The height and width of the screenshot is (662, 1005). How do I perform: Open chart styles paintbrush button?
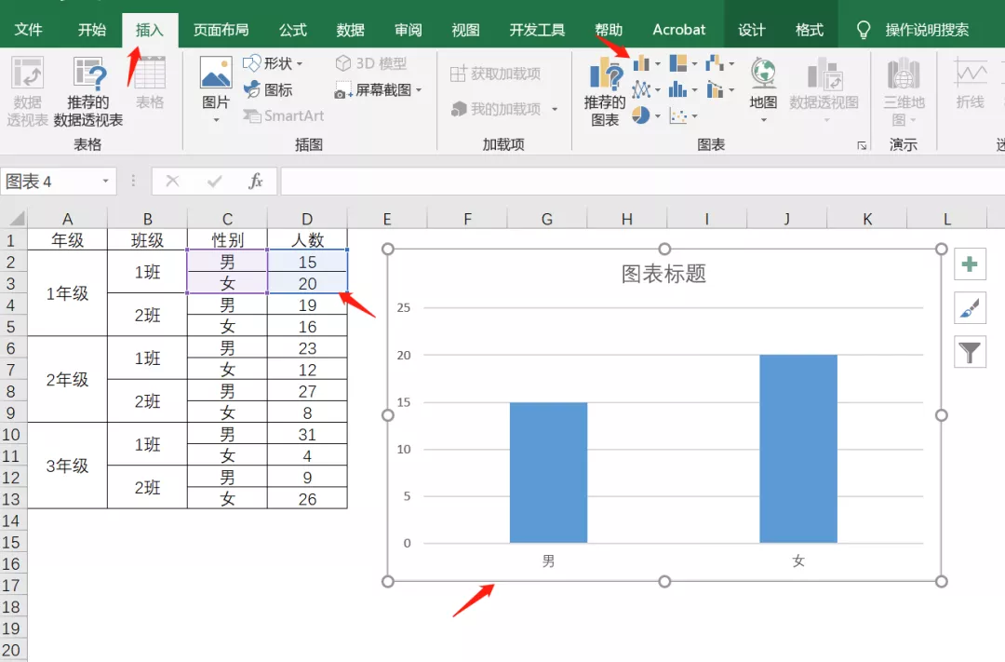click(x=970, y=308)
